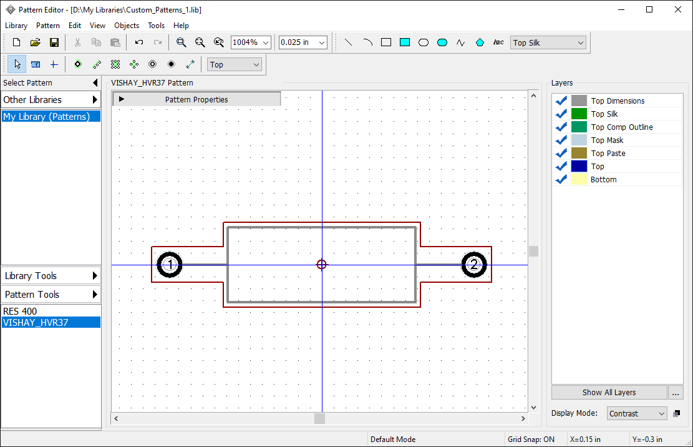Image resolution: width=693 pixels, height=447 pixels.
Task: Select the unfilled Rectangle tool
Action: [x=386, y=42]
